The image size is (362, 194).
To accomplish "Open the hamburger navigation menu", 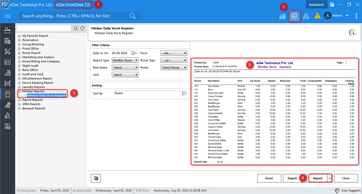I will (x=8, y=16).
